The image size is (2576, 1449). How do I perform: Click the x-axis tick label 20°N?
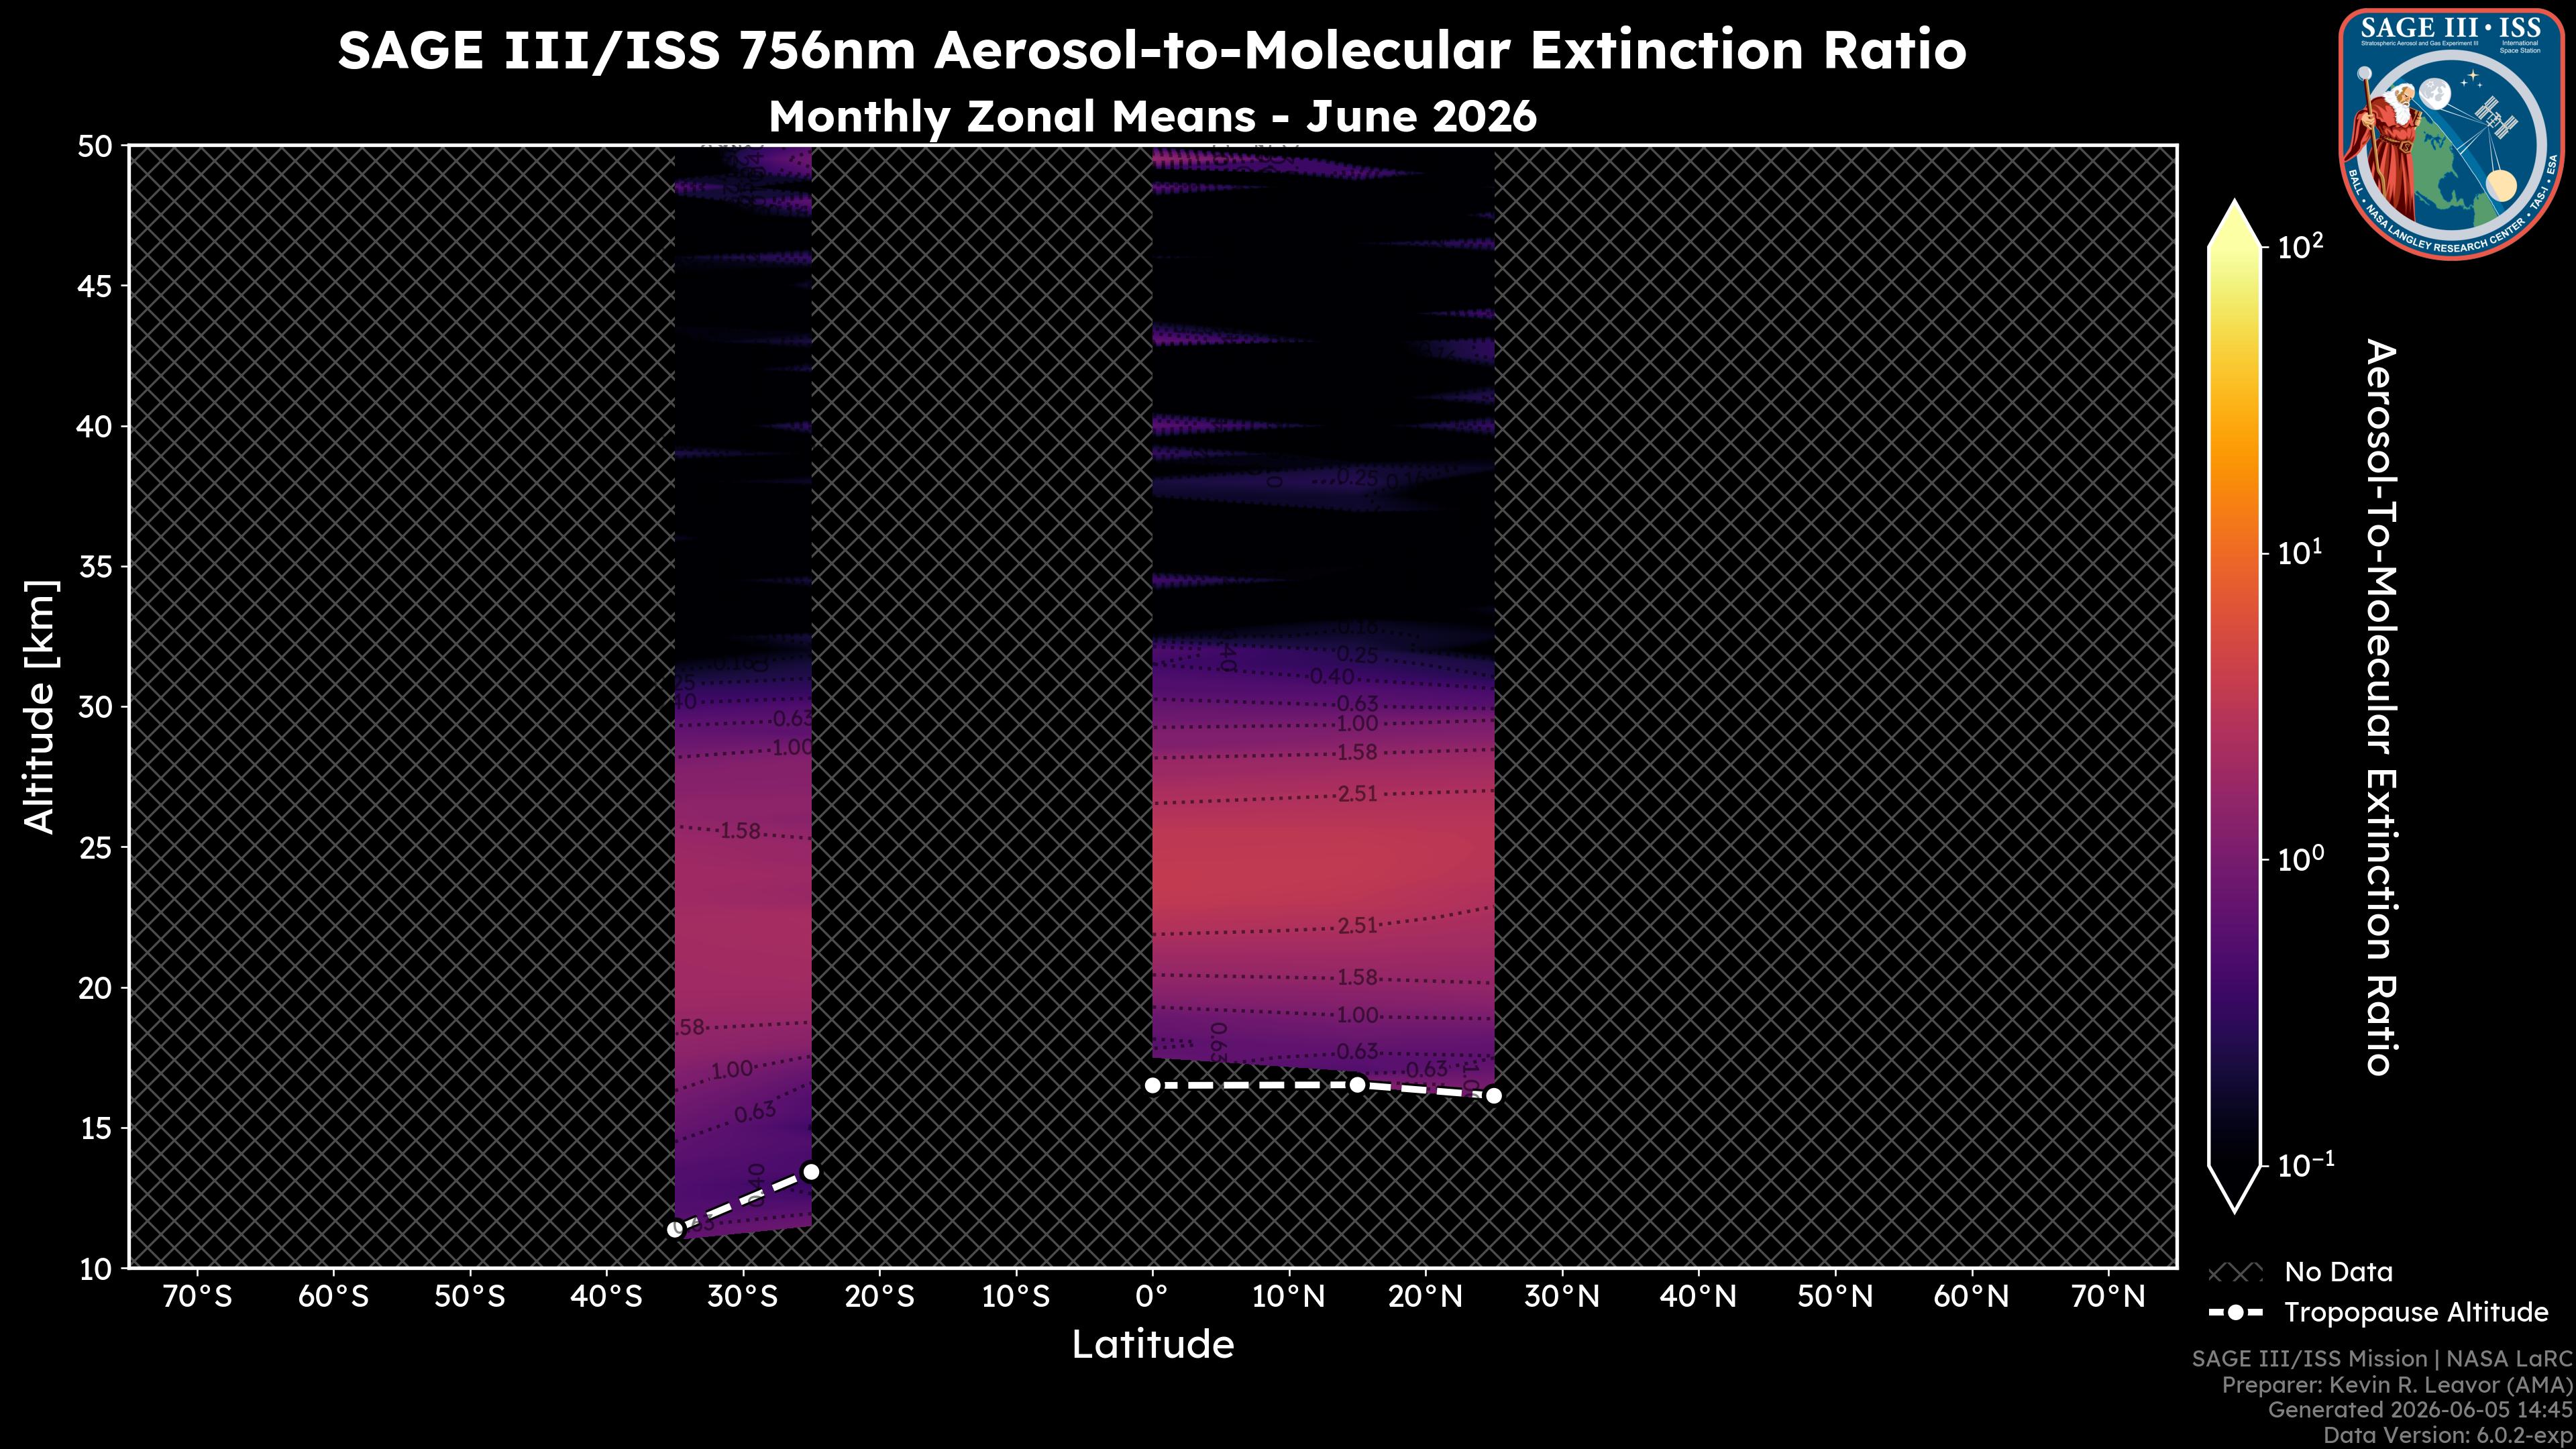[x=1425, y=1297]
